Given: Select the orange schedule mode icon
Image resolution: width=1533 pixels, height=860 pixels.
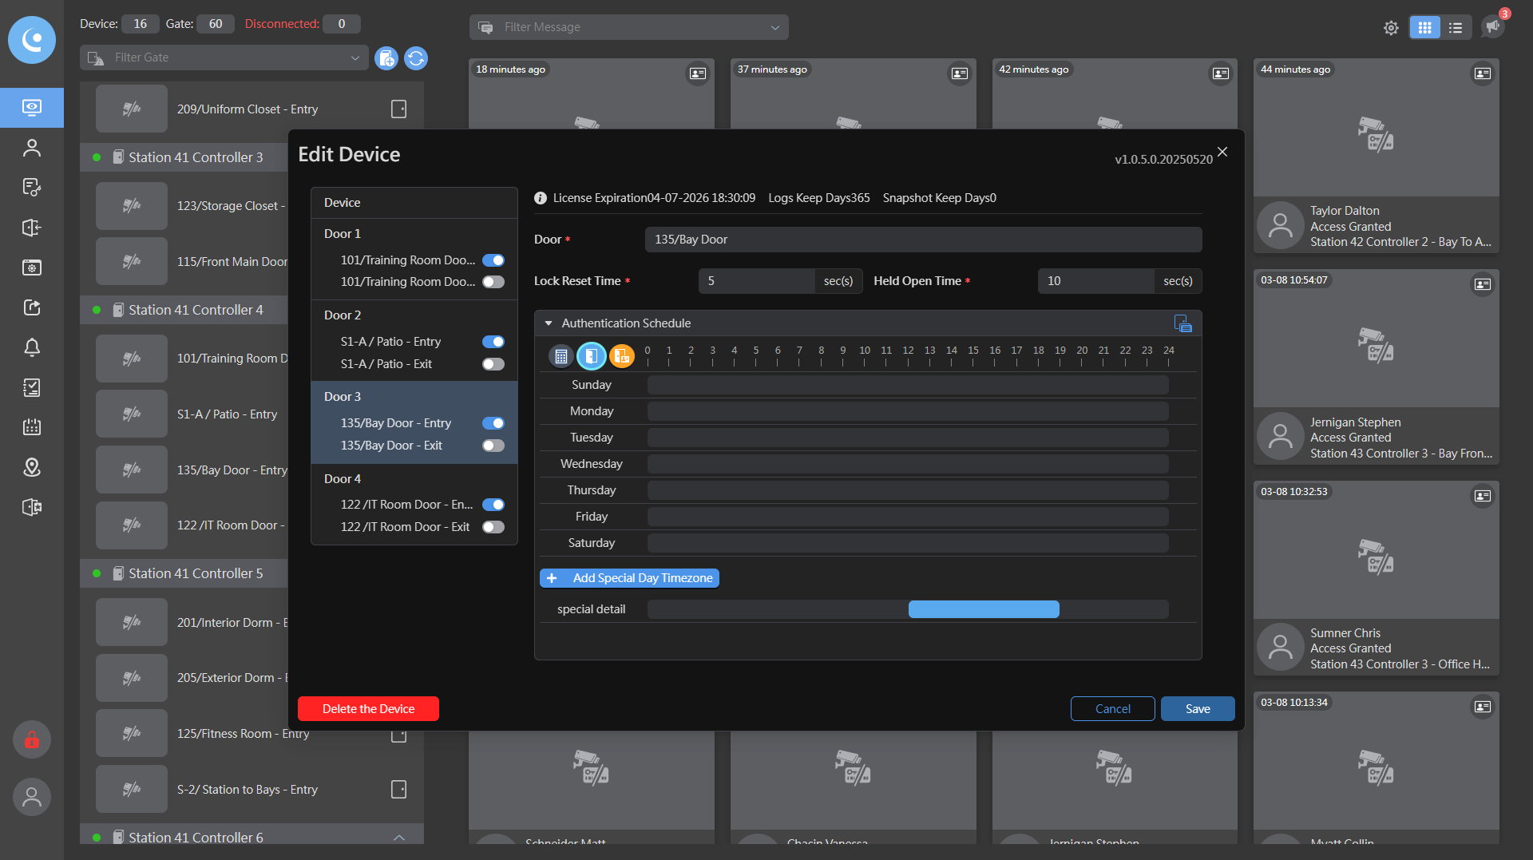Looking at the screenshot, I should click(621, 356).
